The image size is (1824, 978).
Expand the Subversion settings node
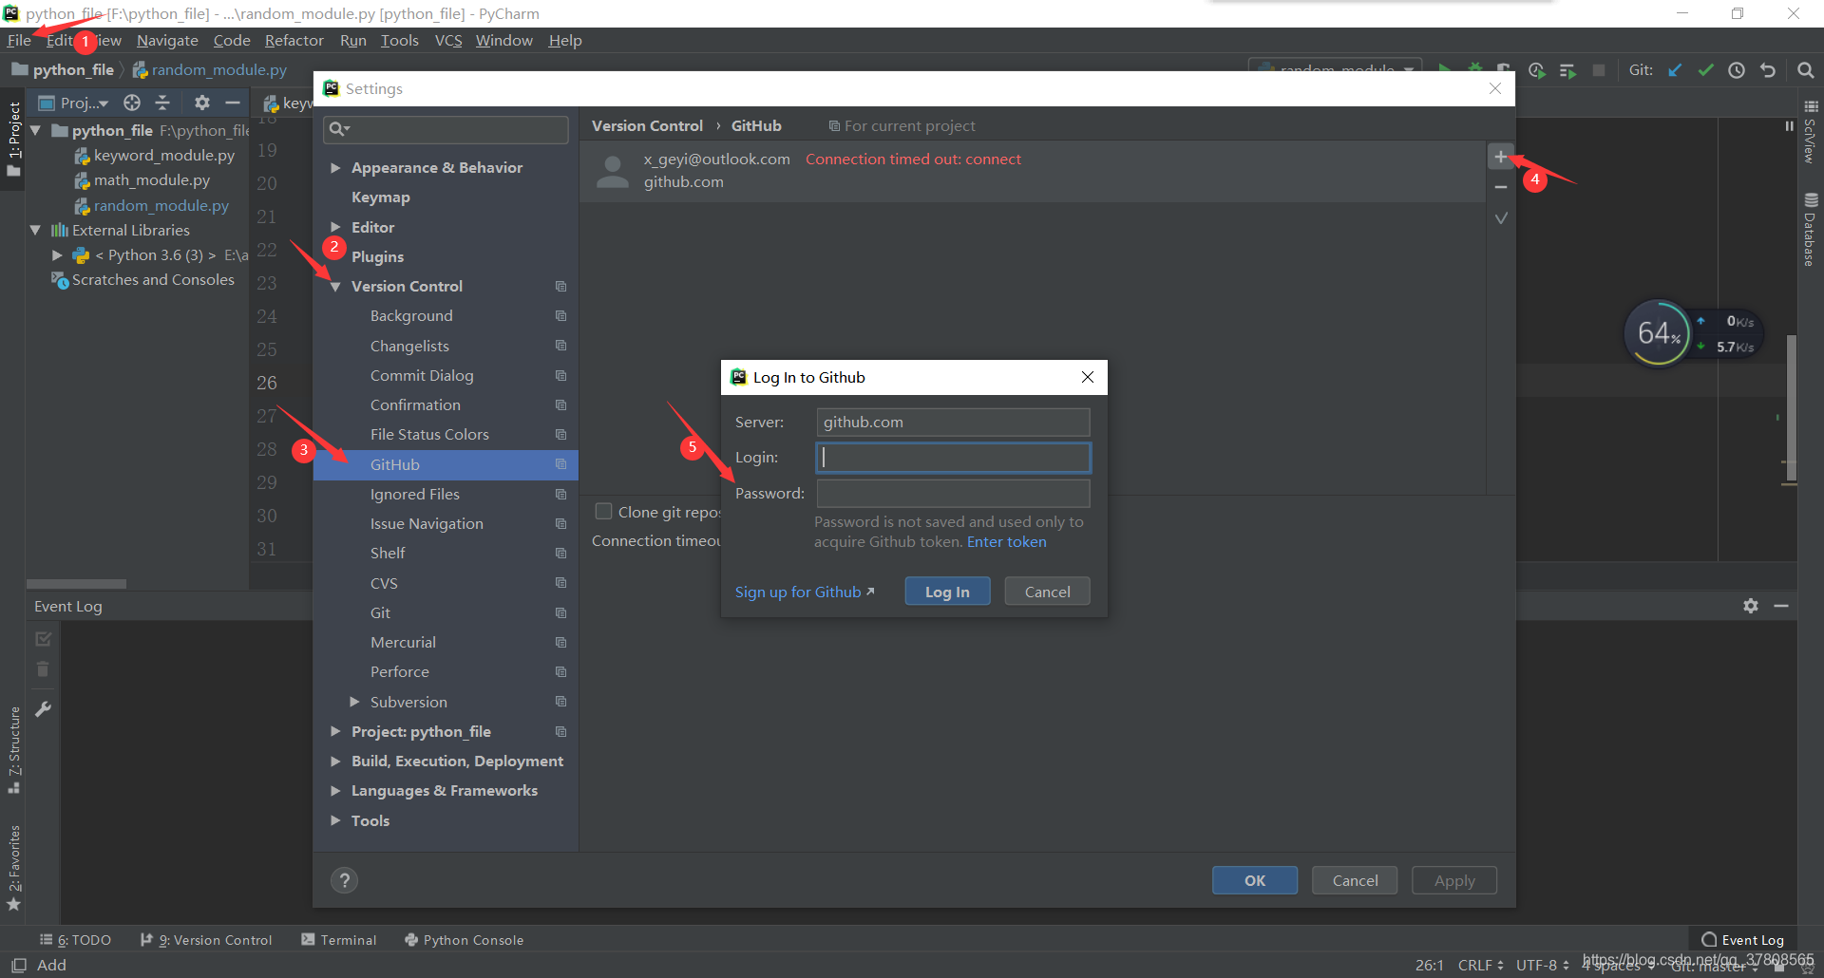(354, 702)
